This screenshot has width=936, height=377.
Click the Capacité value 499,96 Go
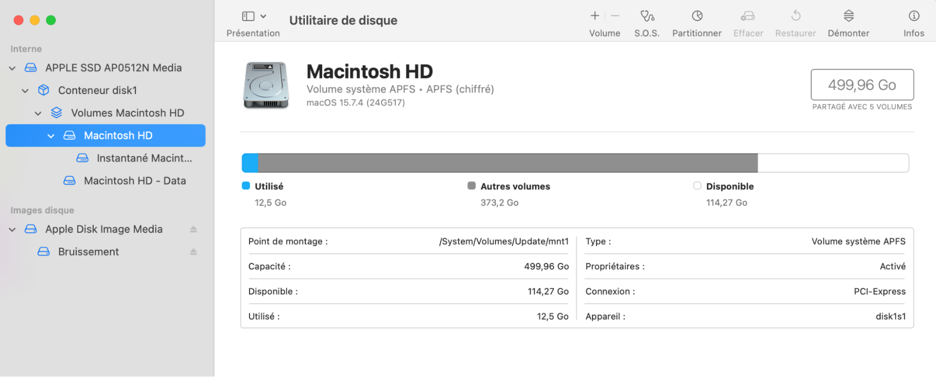coord(546,266)
